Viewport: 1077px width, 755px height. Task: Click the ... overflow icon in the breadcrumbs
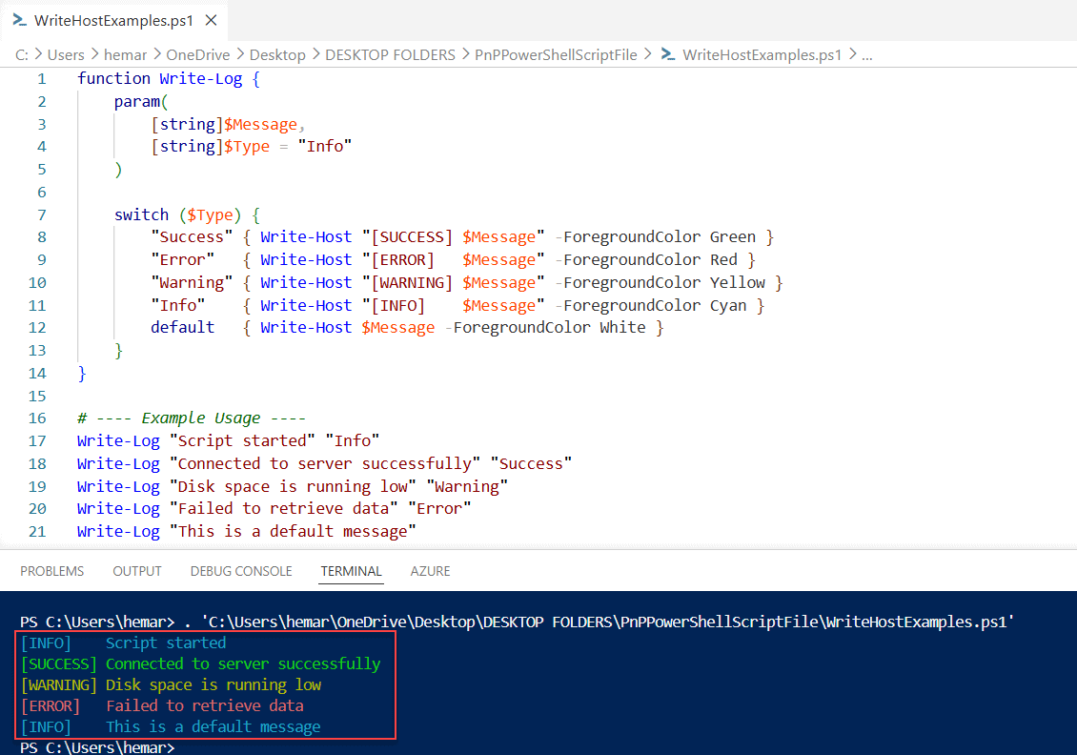pyautogui.click(x=865, y=54)
